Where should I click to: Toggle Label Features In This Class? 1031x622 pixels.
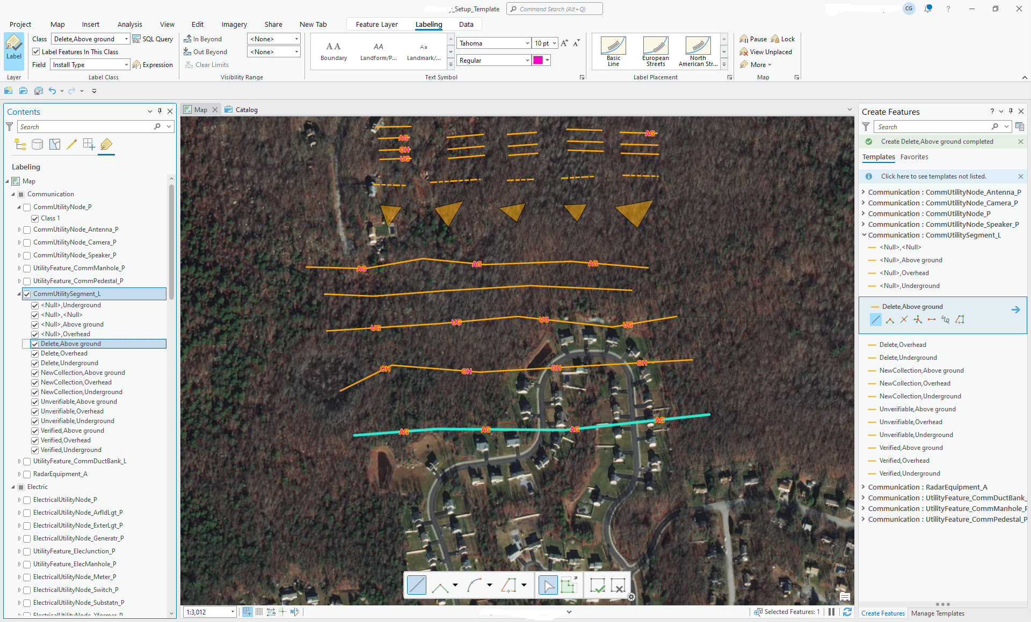[x=36, y=52]
